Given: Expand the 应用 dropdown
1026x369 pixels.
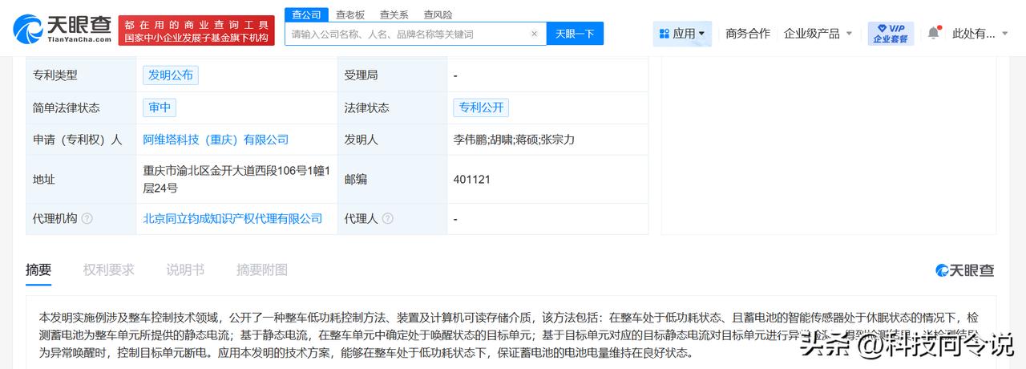Looking at the screenshot, I should tap(681, 34).
